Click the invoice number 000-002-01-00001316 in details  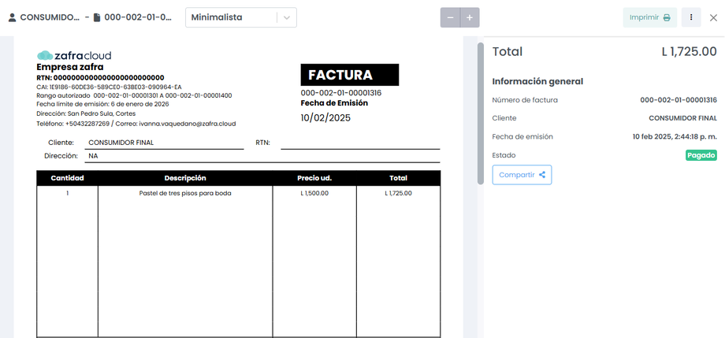pyautogui.click(x=678, y=100)
